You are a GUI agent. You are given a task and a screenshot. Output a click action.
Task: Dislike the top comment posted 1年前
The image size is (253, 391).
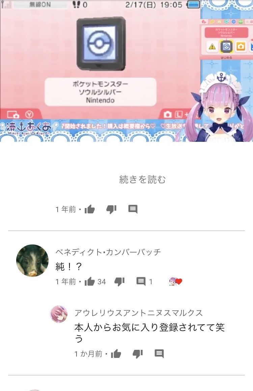click(111, 209)
